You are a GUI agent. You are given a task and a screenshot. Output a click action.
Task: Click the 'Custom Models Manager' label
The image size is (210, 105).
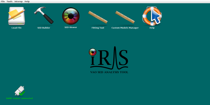(125, 28)
